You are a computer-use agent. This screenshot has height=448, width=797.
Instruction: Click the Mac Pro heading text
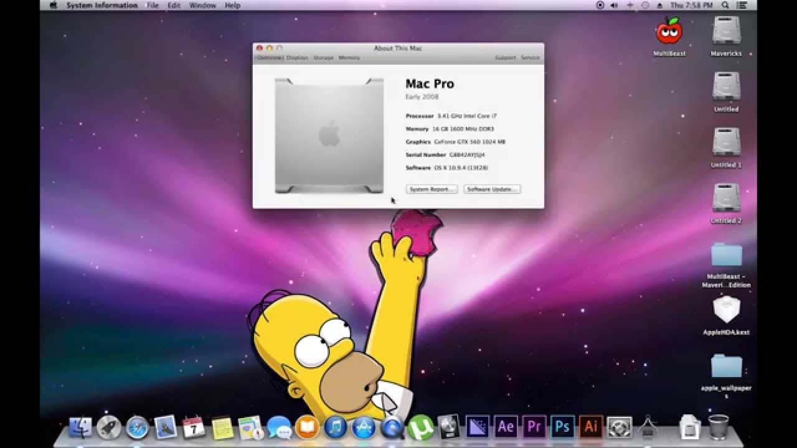click(430, 84)
